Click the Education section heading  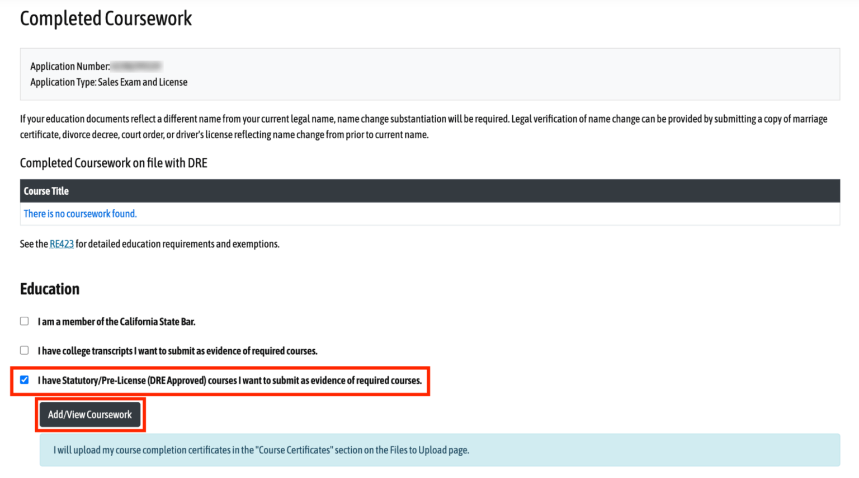click(x=50, y=289)
